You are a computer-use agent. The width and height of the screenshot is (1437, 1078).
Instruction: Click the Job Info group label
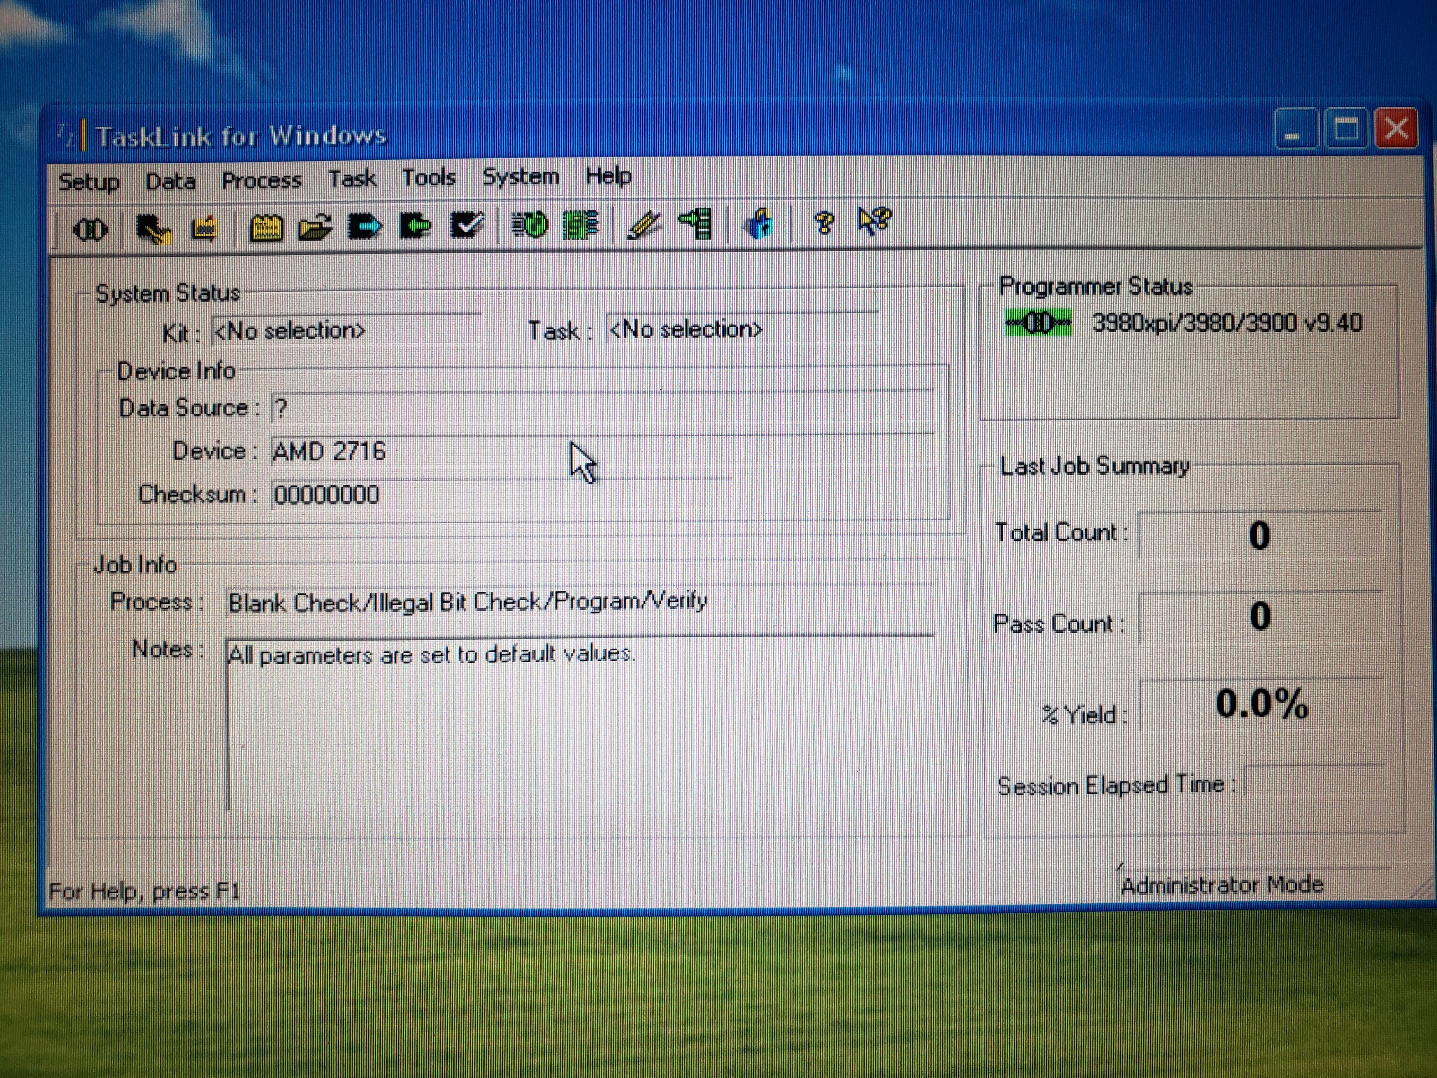(135, 565)
